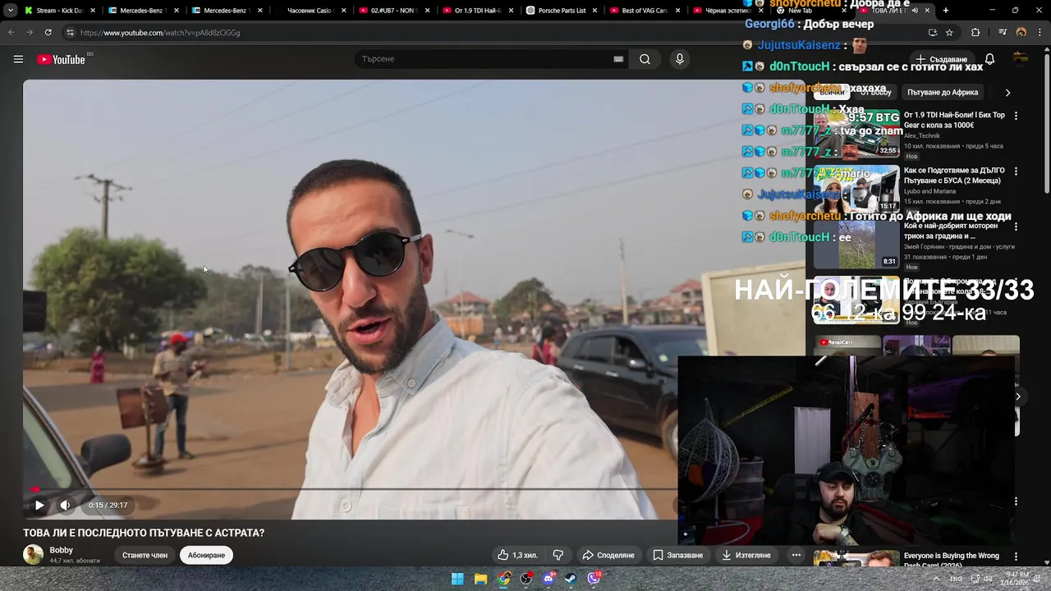The width and height of the screenshot is (1051, 591).
Task: Click the Създаване create button
Action: point(942,59)
